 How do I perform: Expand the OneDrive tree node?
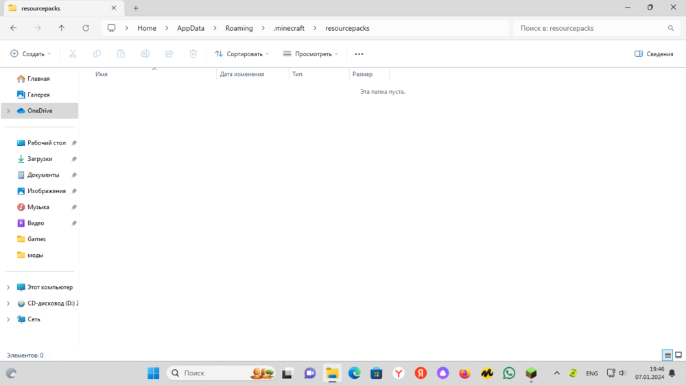tap(8, 111)
